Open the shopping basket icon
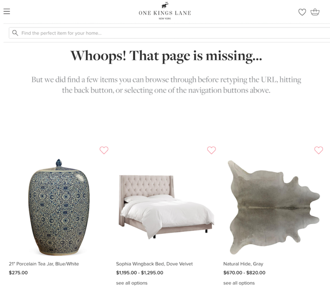 click(x=315, y=12)
